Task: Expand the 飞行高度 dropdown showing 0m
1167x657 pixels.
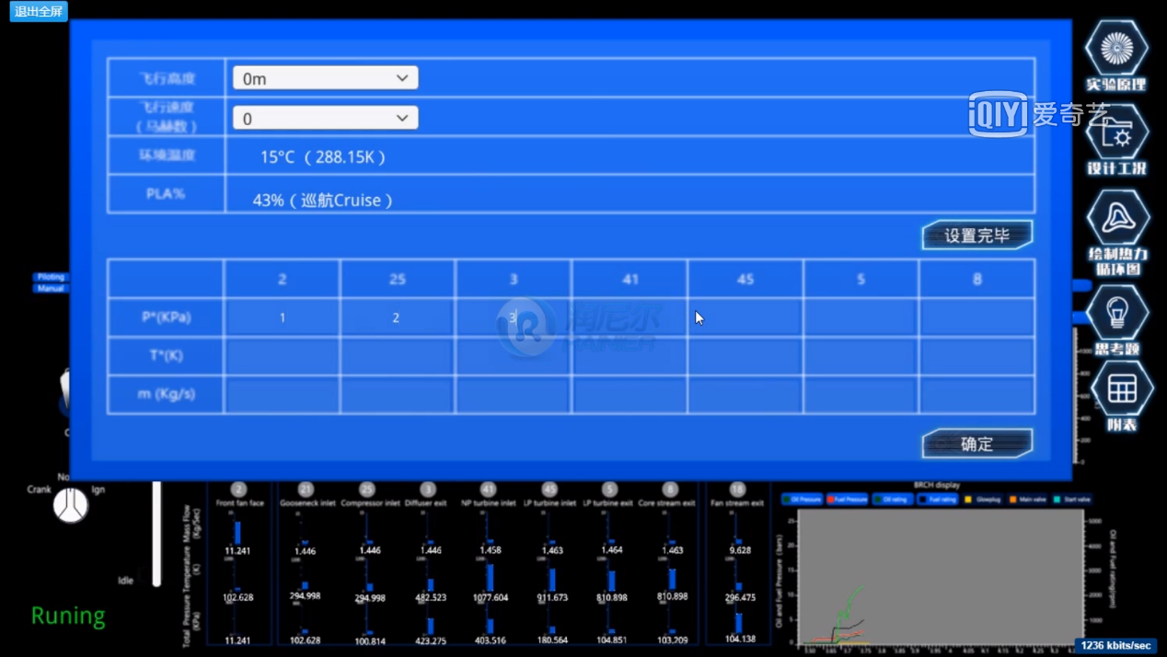Action: coord(325,78)
